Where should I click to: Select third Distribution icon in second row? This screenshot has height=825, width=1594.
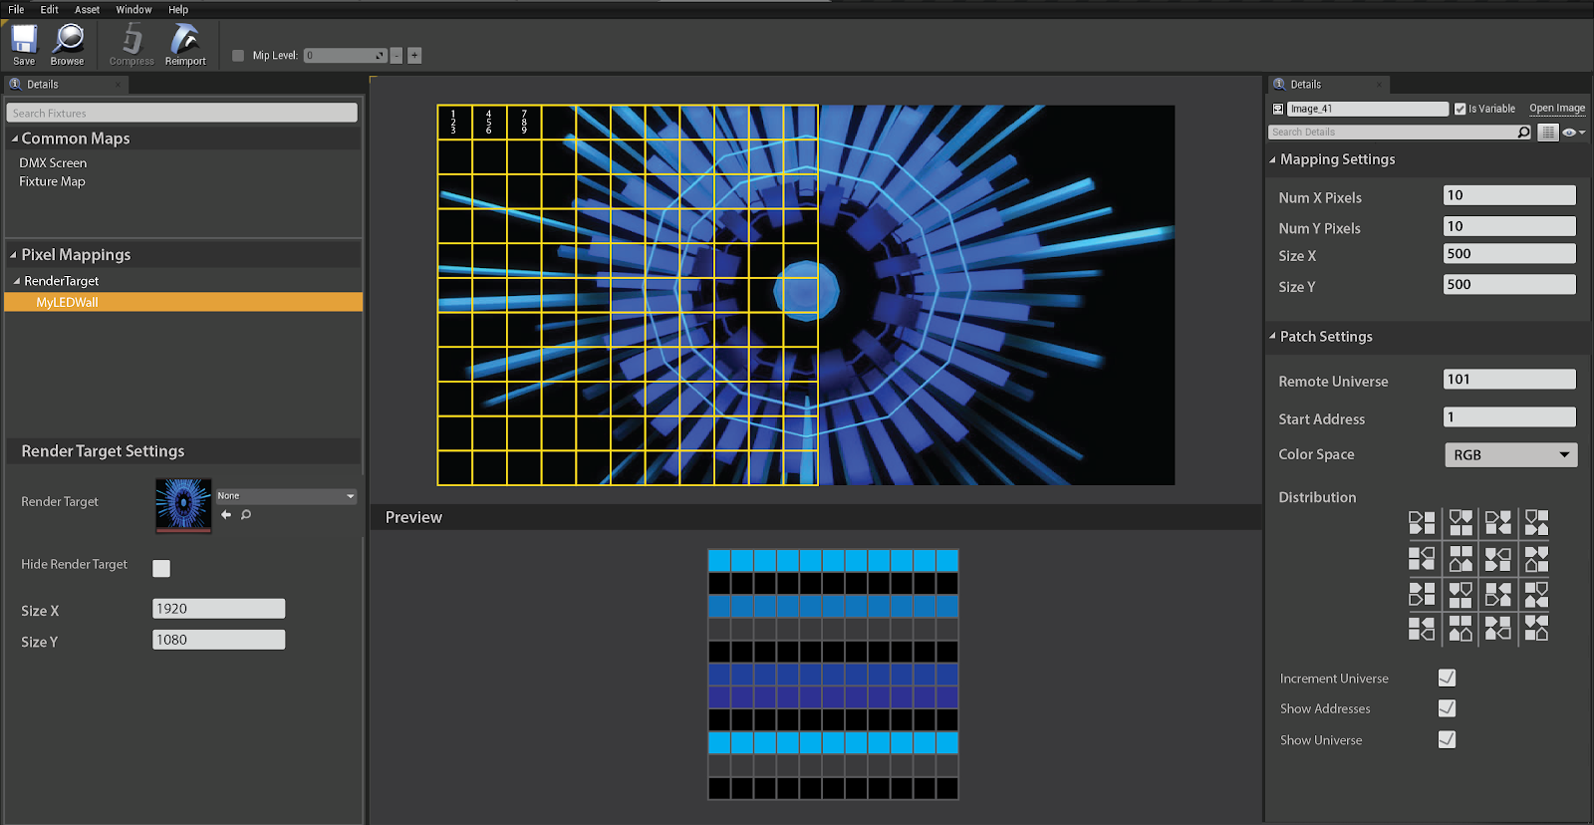click(1498, 558)
